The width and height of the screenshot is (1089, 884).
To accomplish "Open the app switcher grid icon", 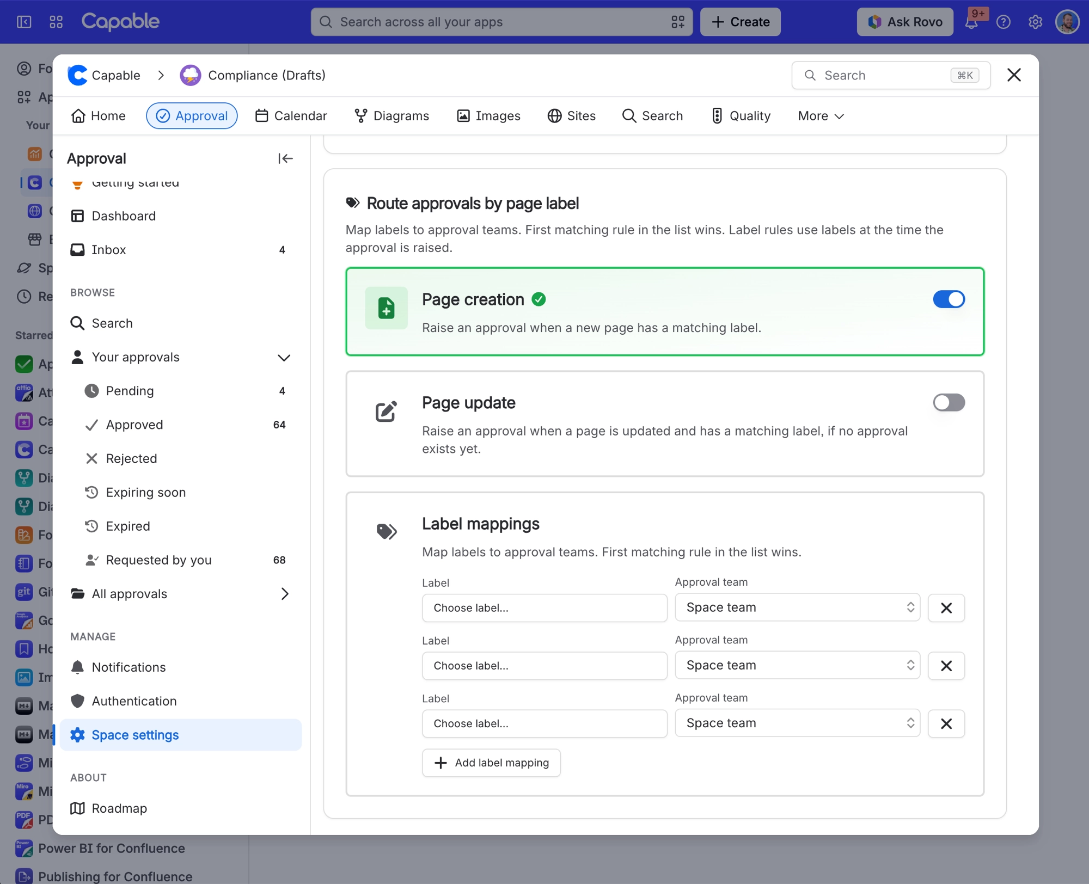I will point(56,22).
